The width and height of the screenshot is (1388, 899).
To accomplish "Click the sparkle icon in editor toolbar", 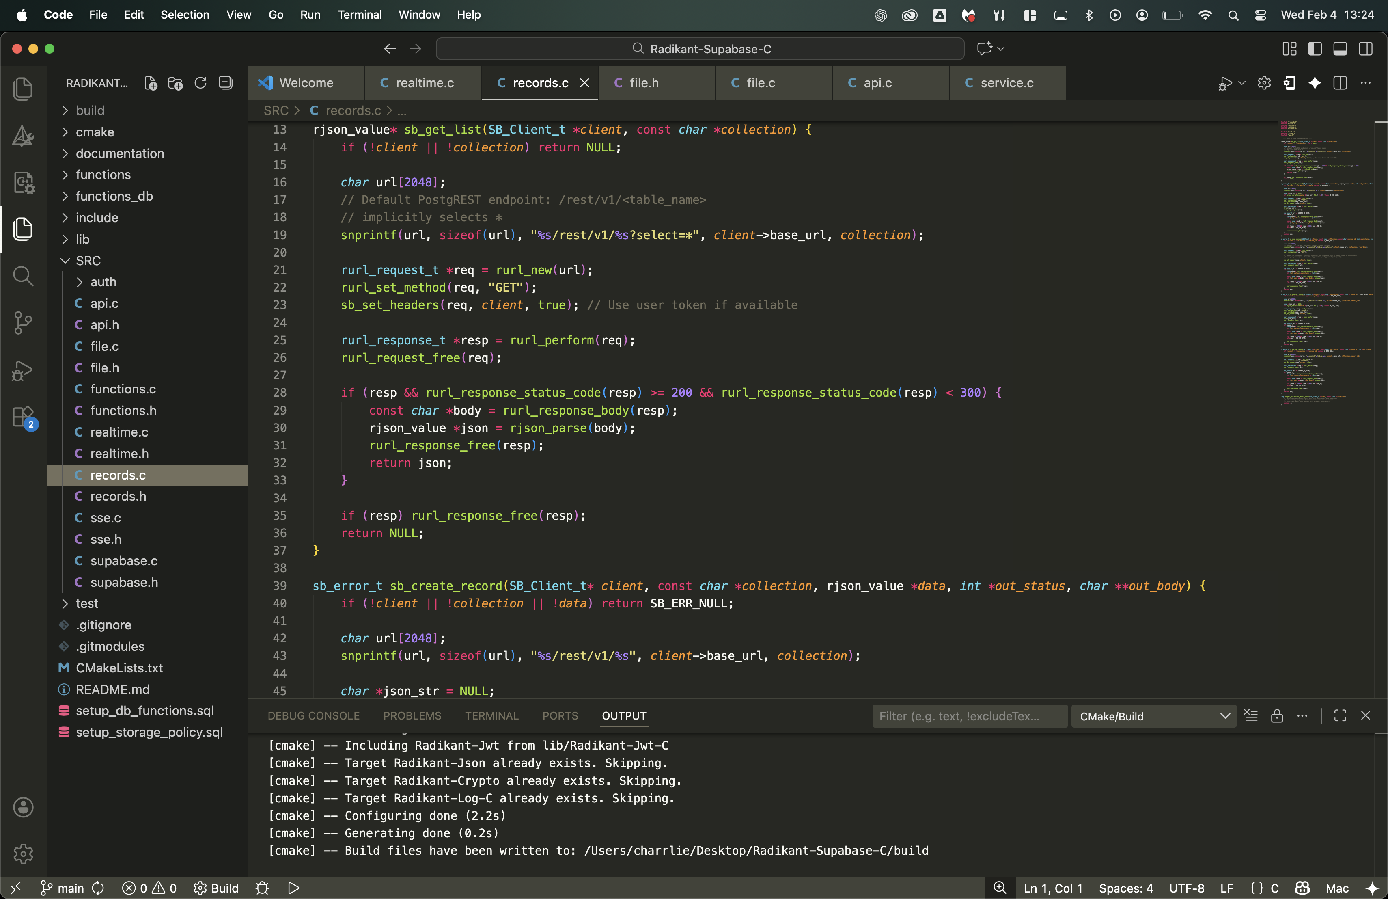I will click(1315, 83).
